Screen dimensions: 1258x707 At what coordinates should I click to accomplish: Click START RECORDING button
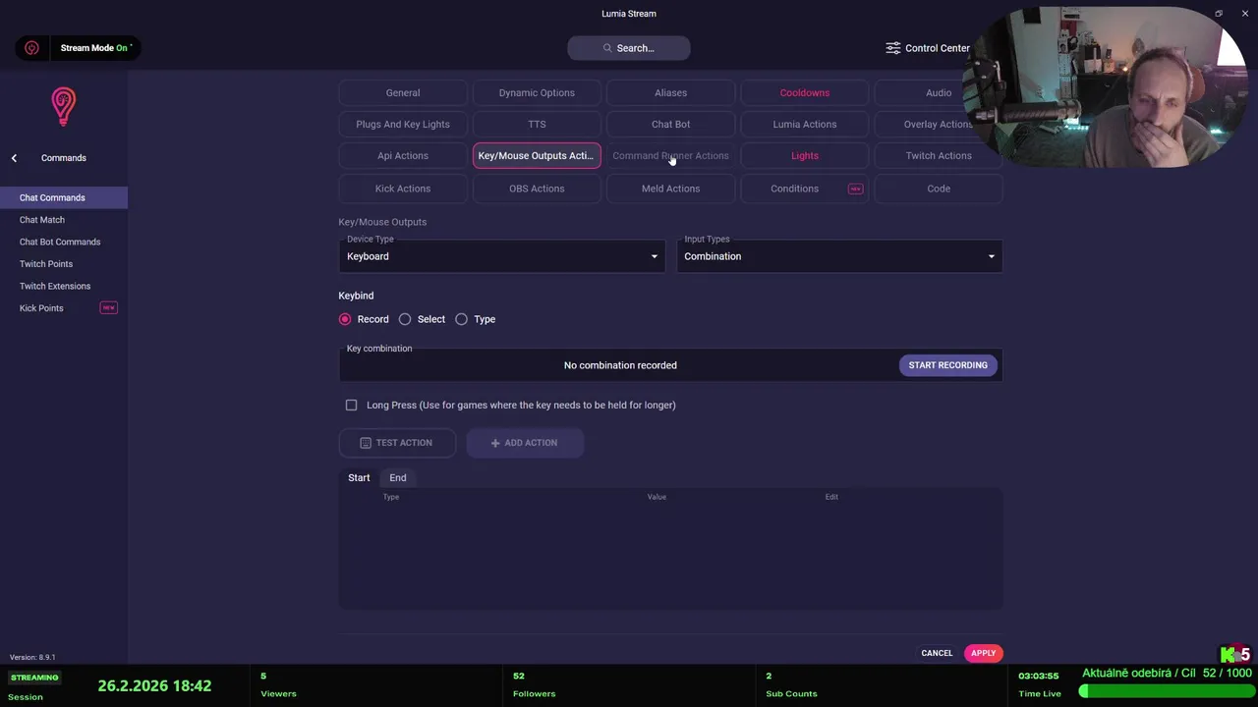[x=948, y=365]
